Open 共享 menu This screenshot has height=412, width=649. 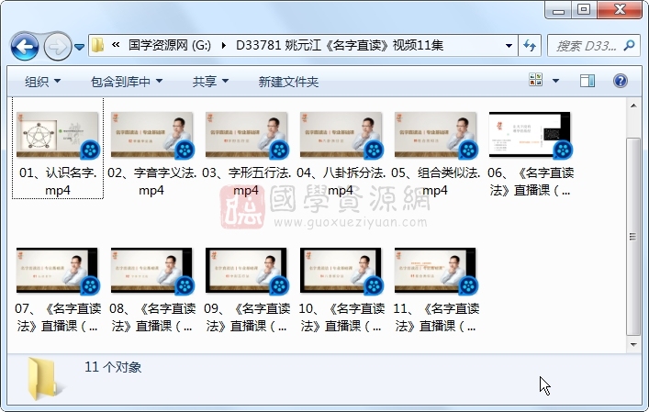(210, 82)
